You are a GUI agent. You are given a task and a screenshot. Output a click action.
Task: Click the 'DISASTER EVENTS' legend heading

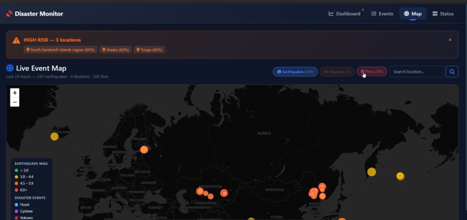click(30, 197)
